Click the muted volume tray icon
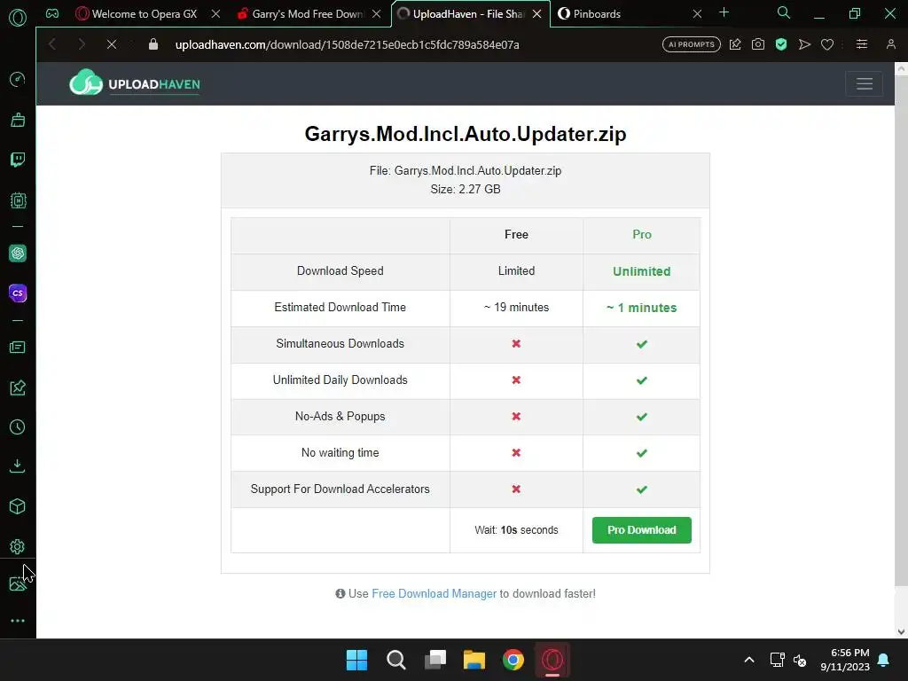 click(800, 660)
